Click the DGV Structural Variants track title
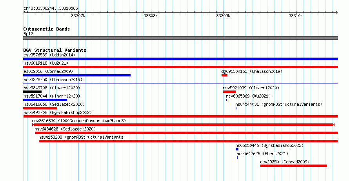 [x=55, y=50]
